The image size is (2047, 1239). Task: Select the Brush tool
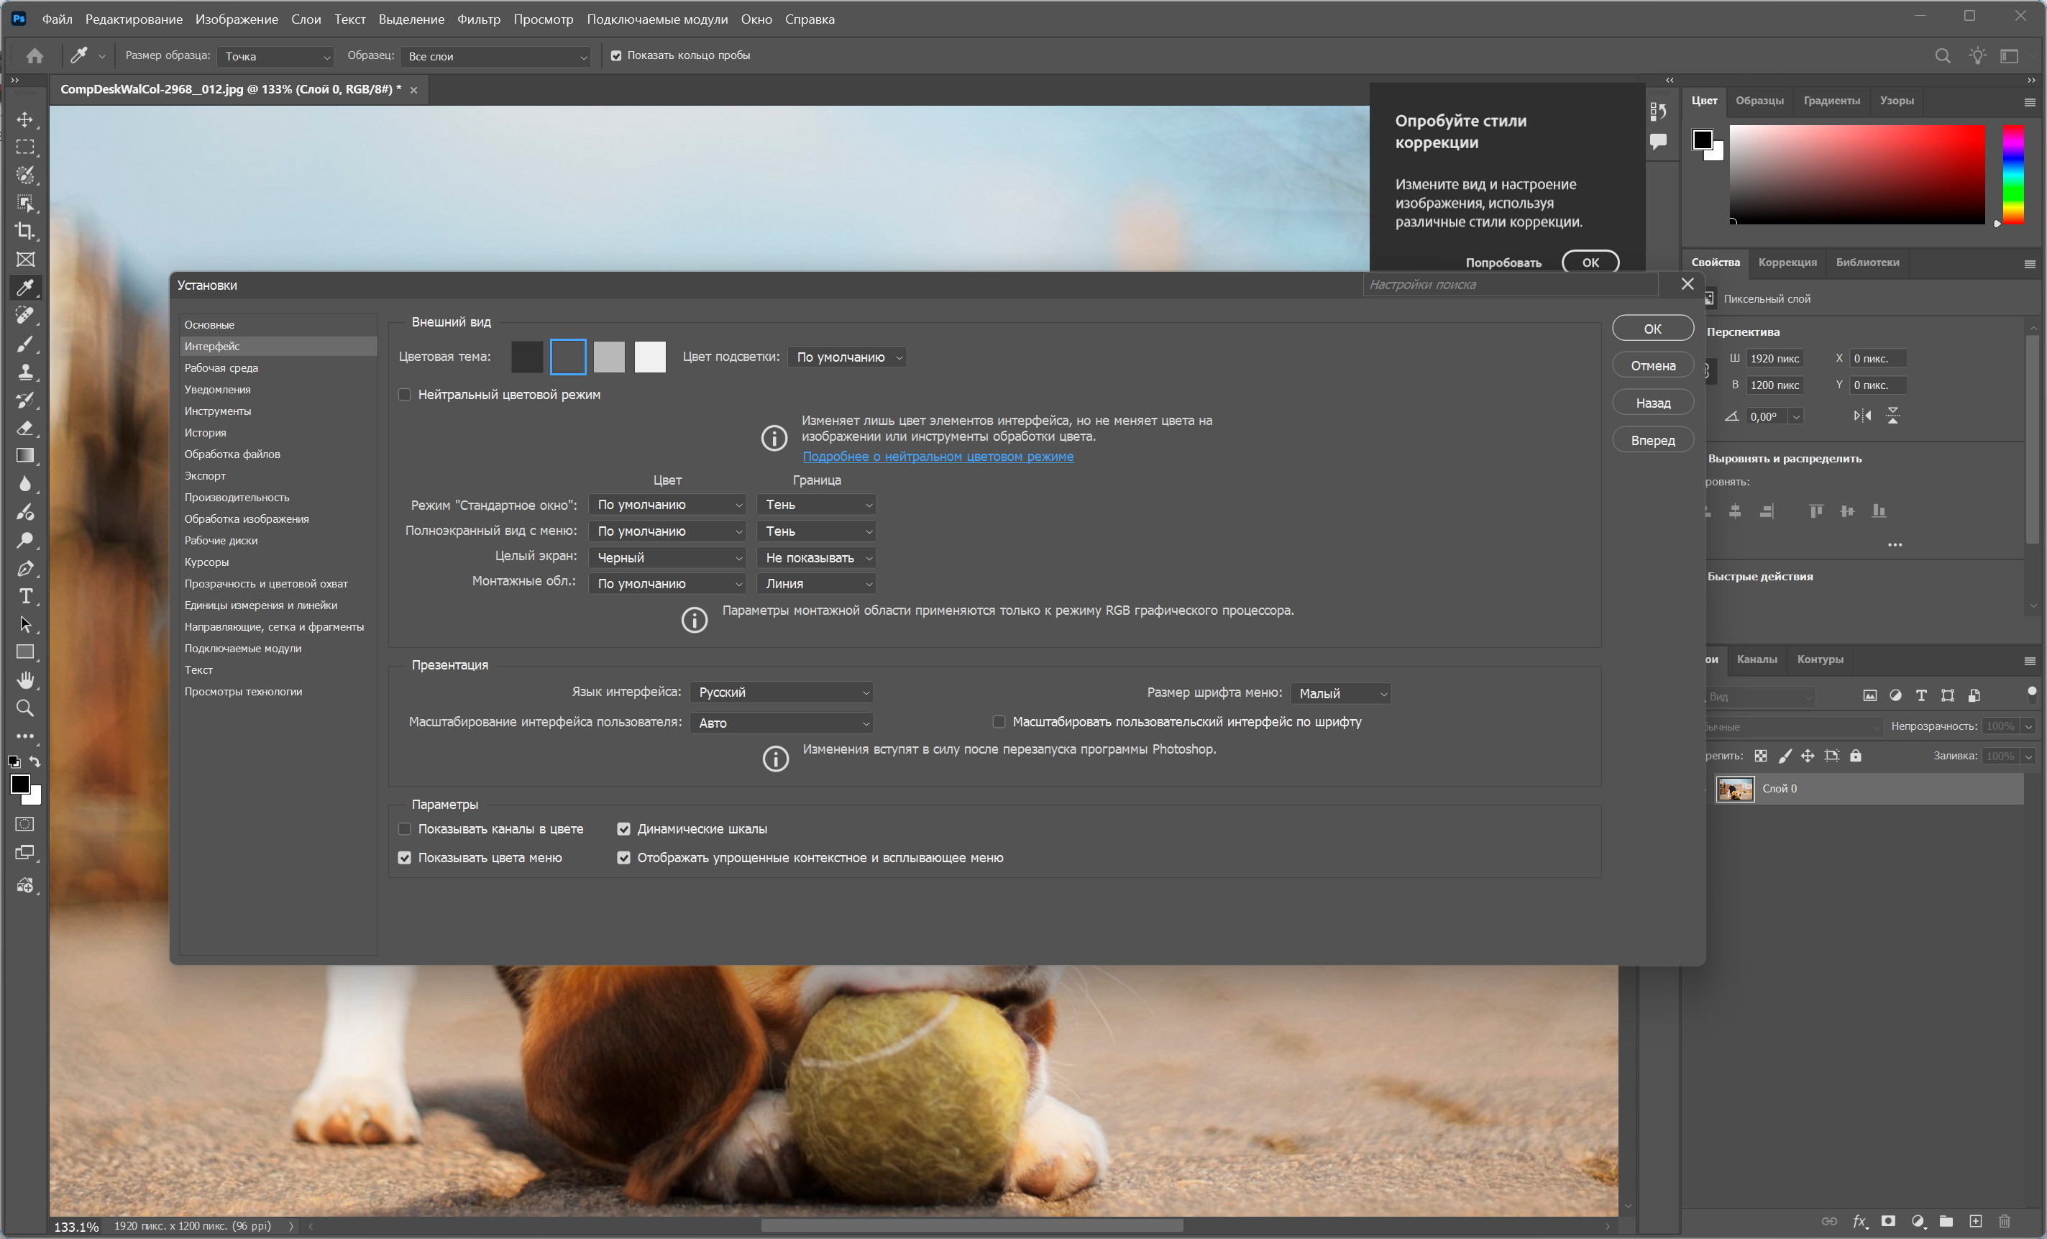(25, 343)
